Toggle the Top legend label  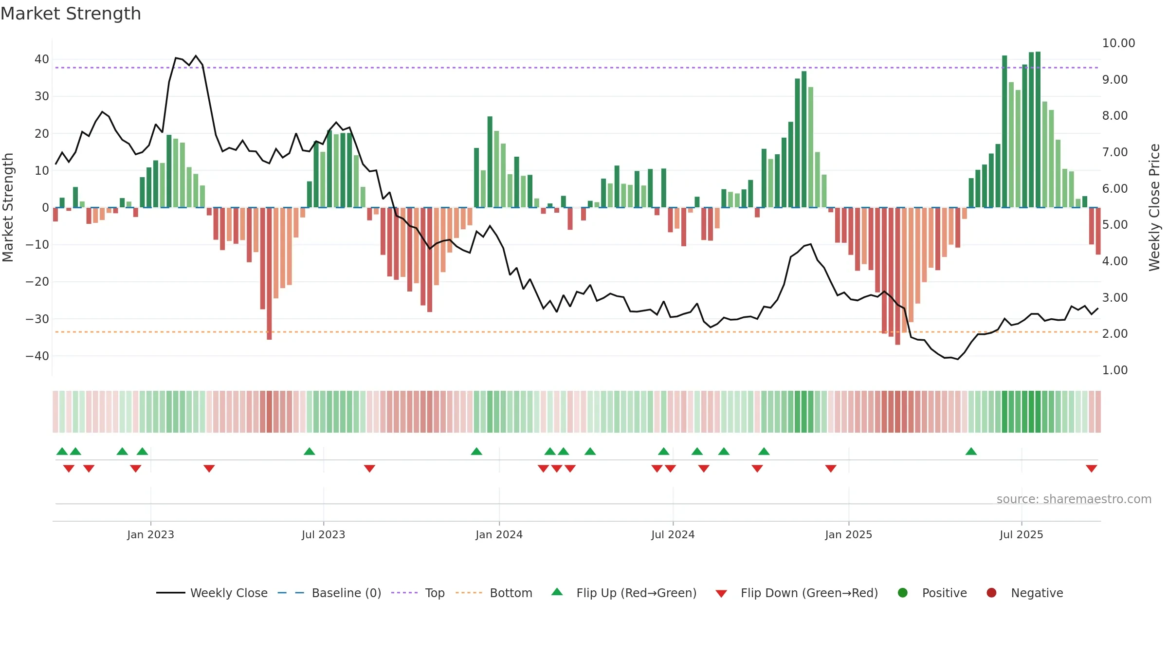pyautogui.click(x=435, y=593)
